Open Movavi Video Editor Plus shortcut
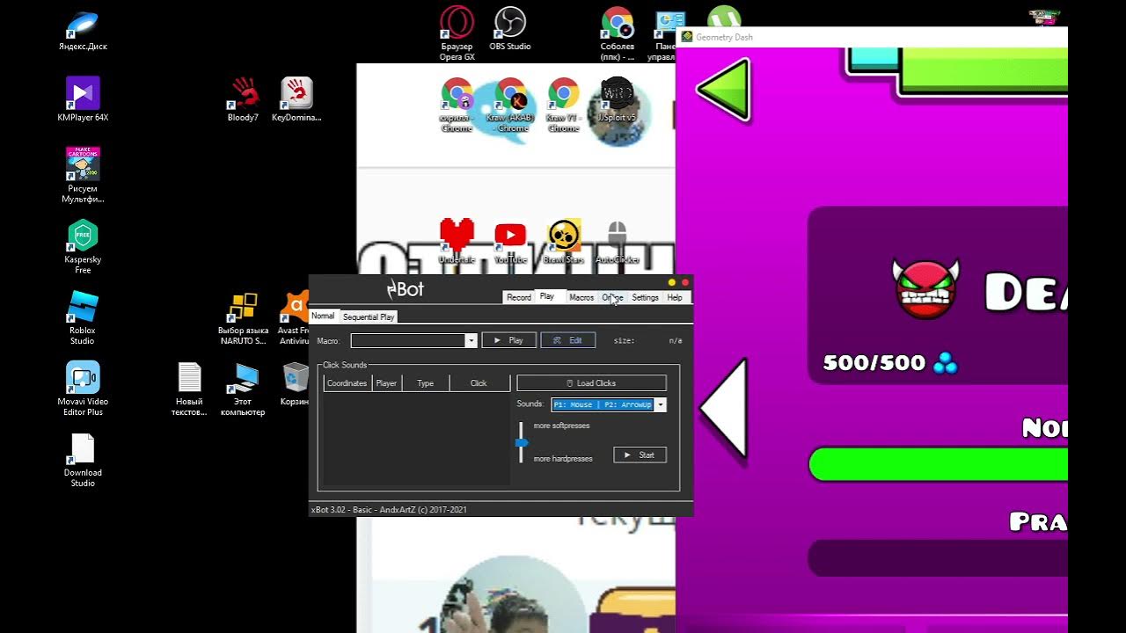The height and width of the screenshot is (633, 1126). (83, 388)
